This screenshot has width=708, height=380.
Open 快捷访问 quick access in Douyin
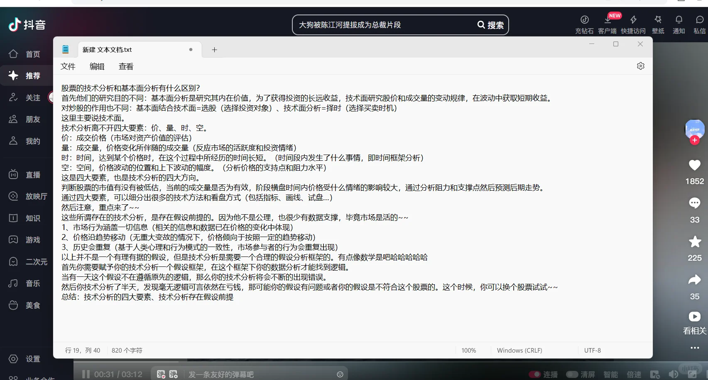coord(633,24)
